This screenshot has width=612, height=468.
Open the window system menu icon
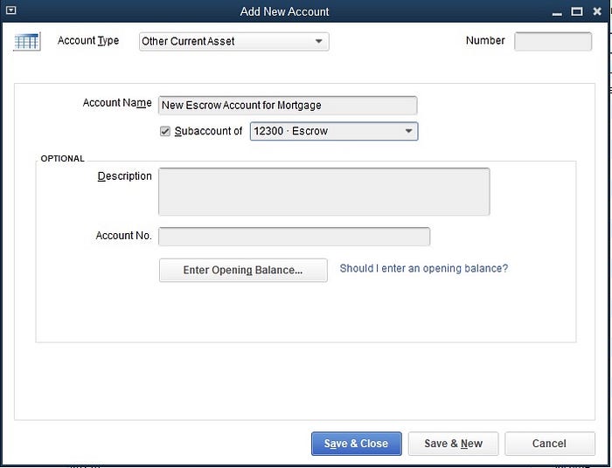click(10, 10)
